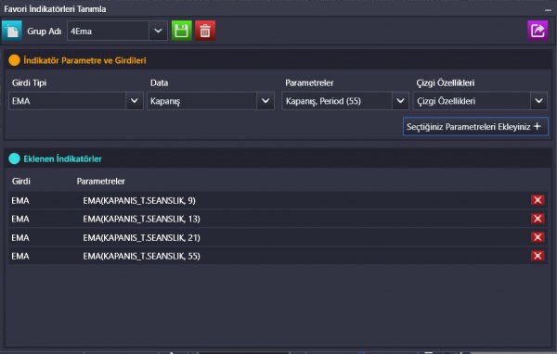The image size is (557, 354).
Task: Remove the EMA 55 indicator row
Action: pos(538,256)
